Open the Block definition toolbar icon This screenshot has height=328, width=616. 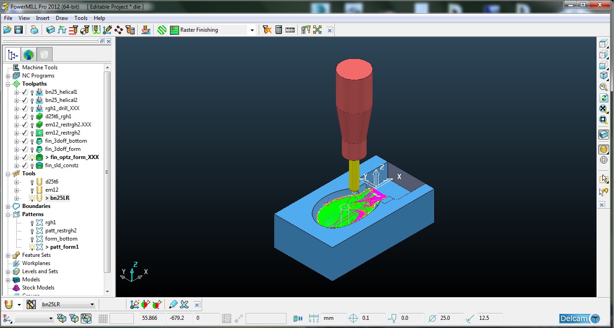pyautogui.click(x=50, y=30)
